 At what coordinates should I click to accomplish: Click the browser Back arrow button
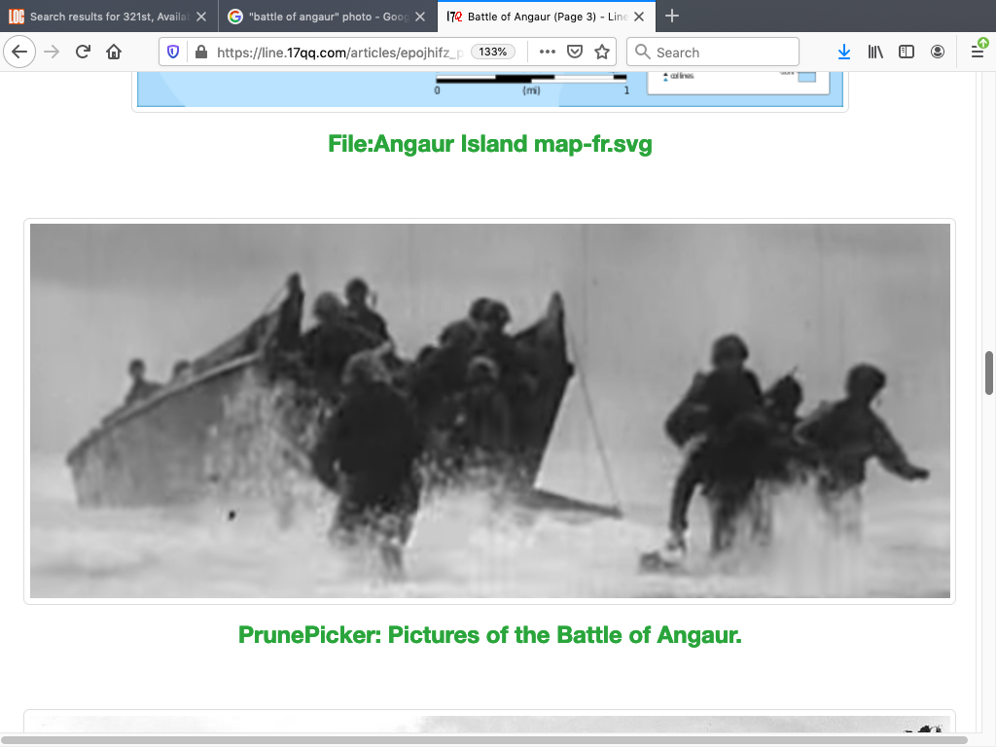(19, 53)
